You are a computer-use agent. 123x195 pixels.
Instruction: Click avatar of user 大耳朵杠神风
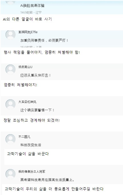[11, 104]
